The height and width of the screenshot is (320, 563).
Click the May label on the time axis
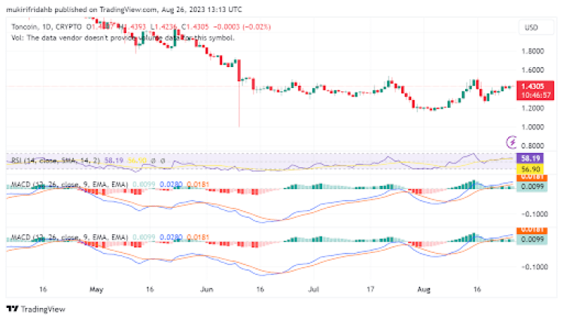pos(95,288)
